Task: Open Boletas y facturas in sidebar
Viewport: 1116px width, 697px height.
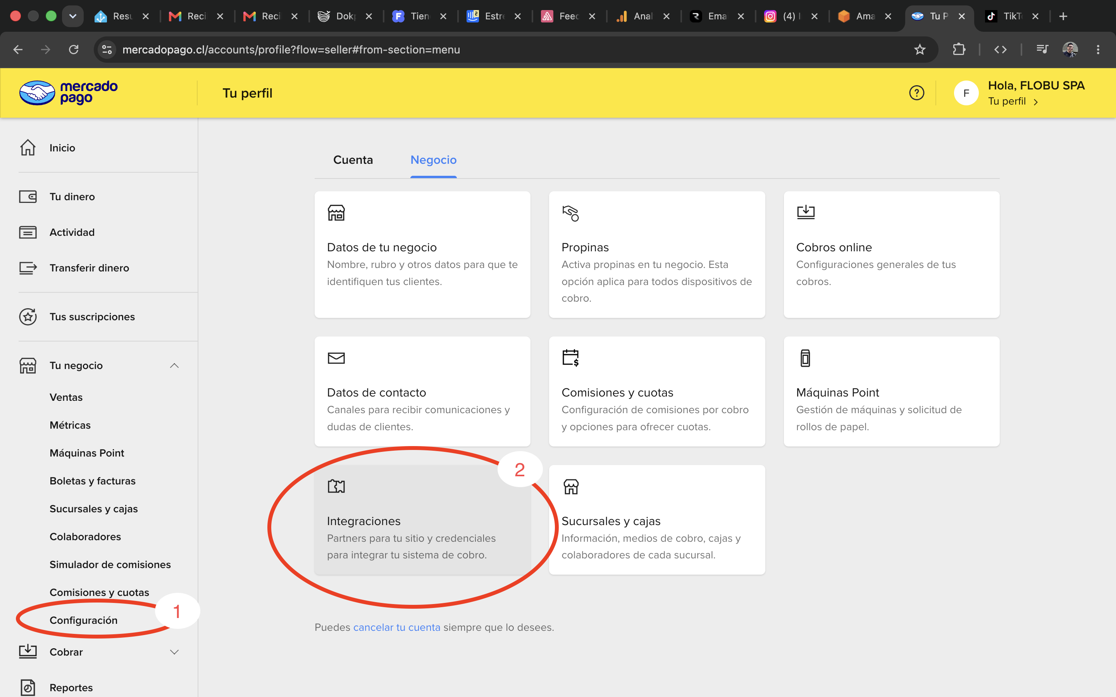Action: click(x=93, y=481)
